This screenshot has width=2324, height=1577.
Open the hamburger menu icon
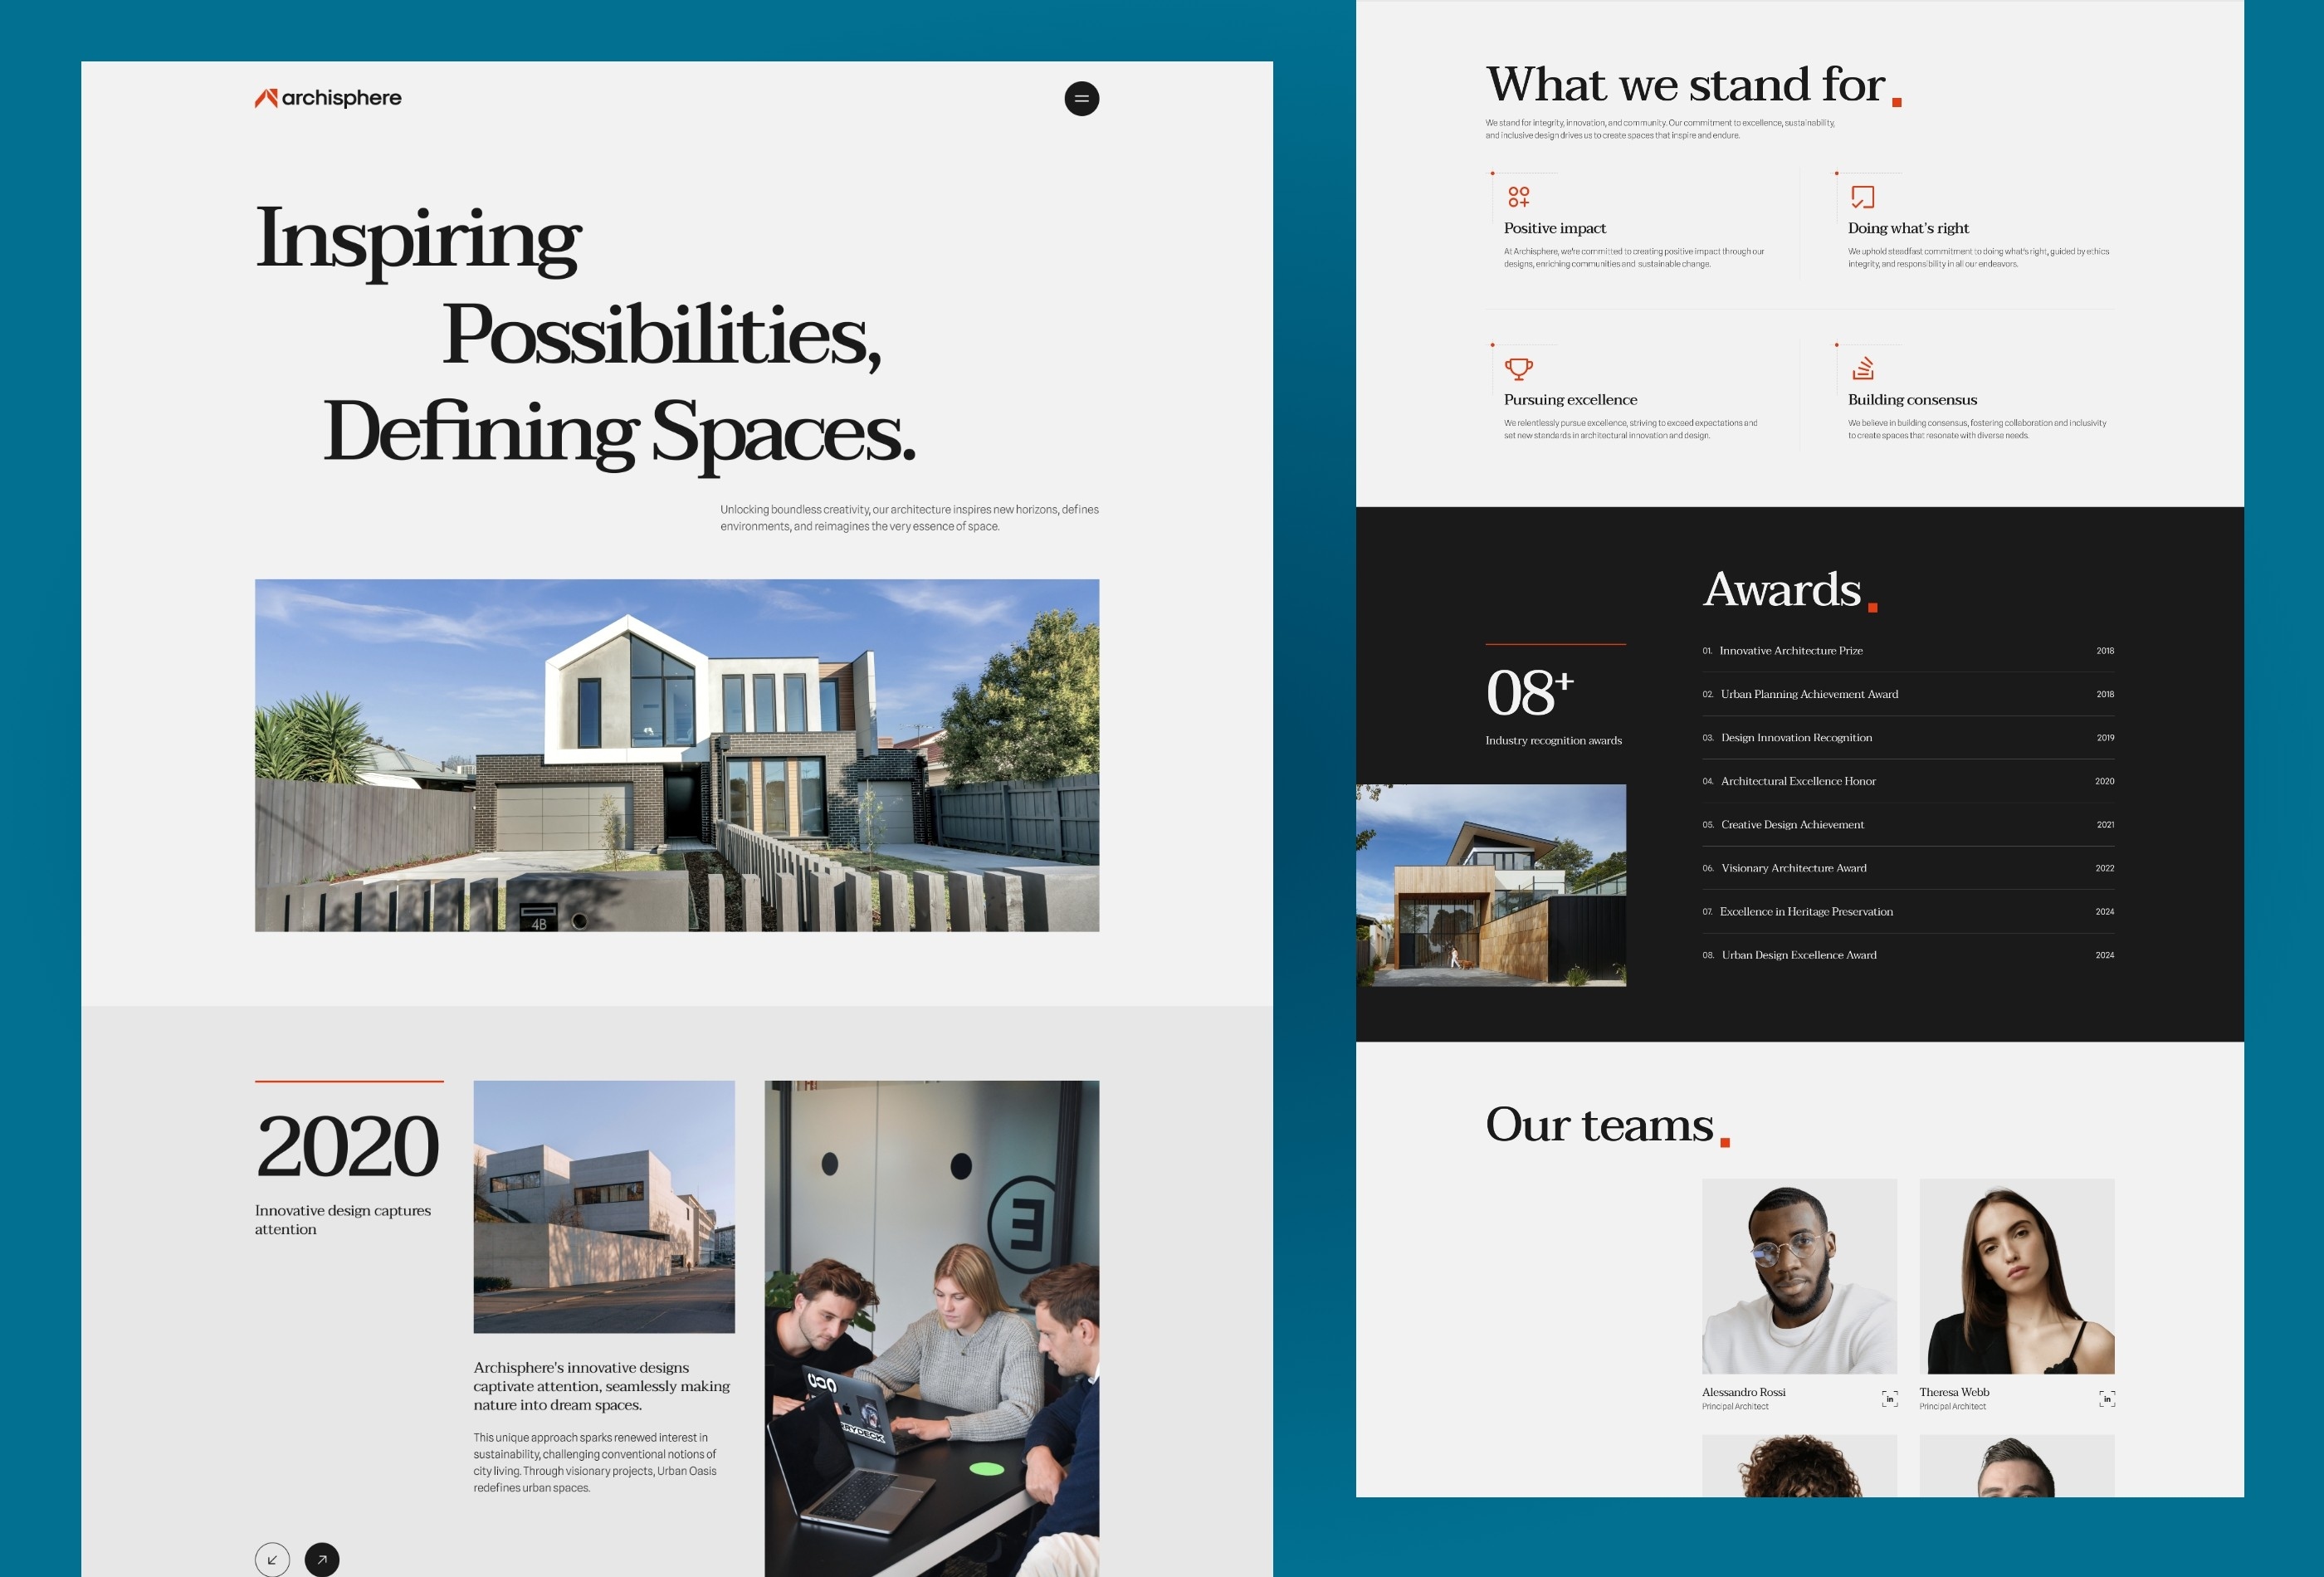click(1080, 97)
